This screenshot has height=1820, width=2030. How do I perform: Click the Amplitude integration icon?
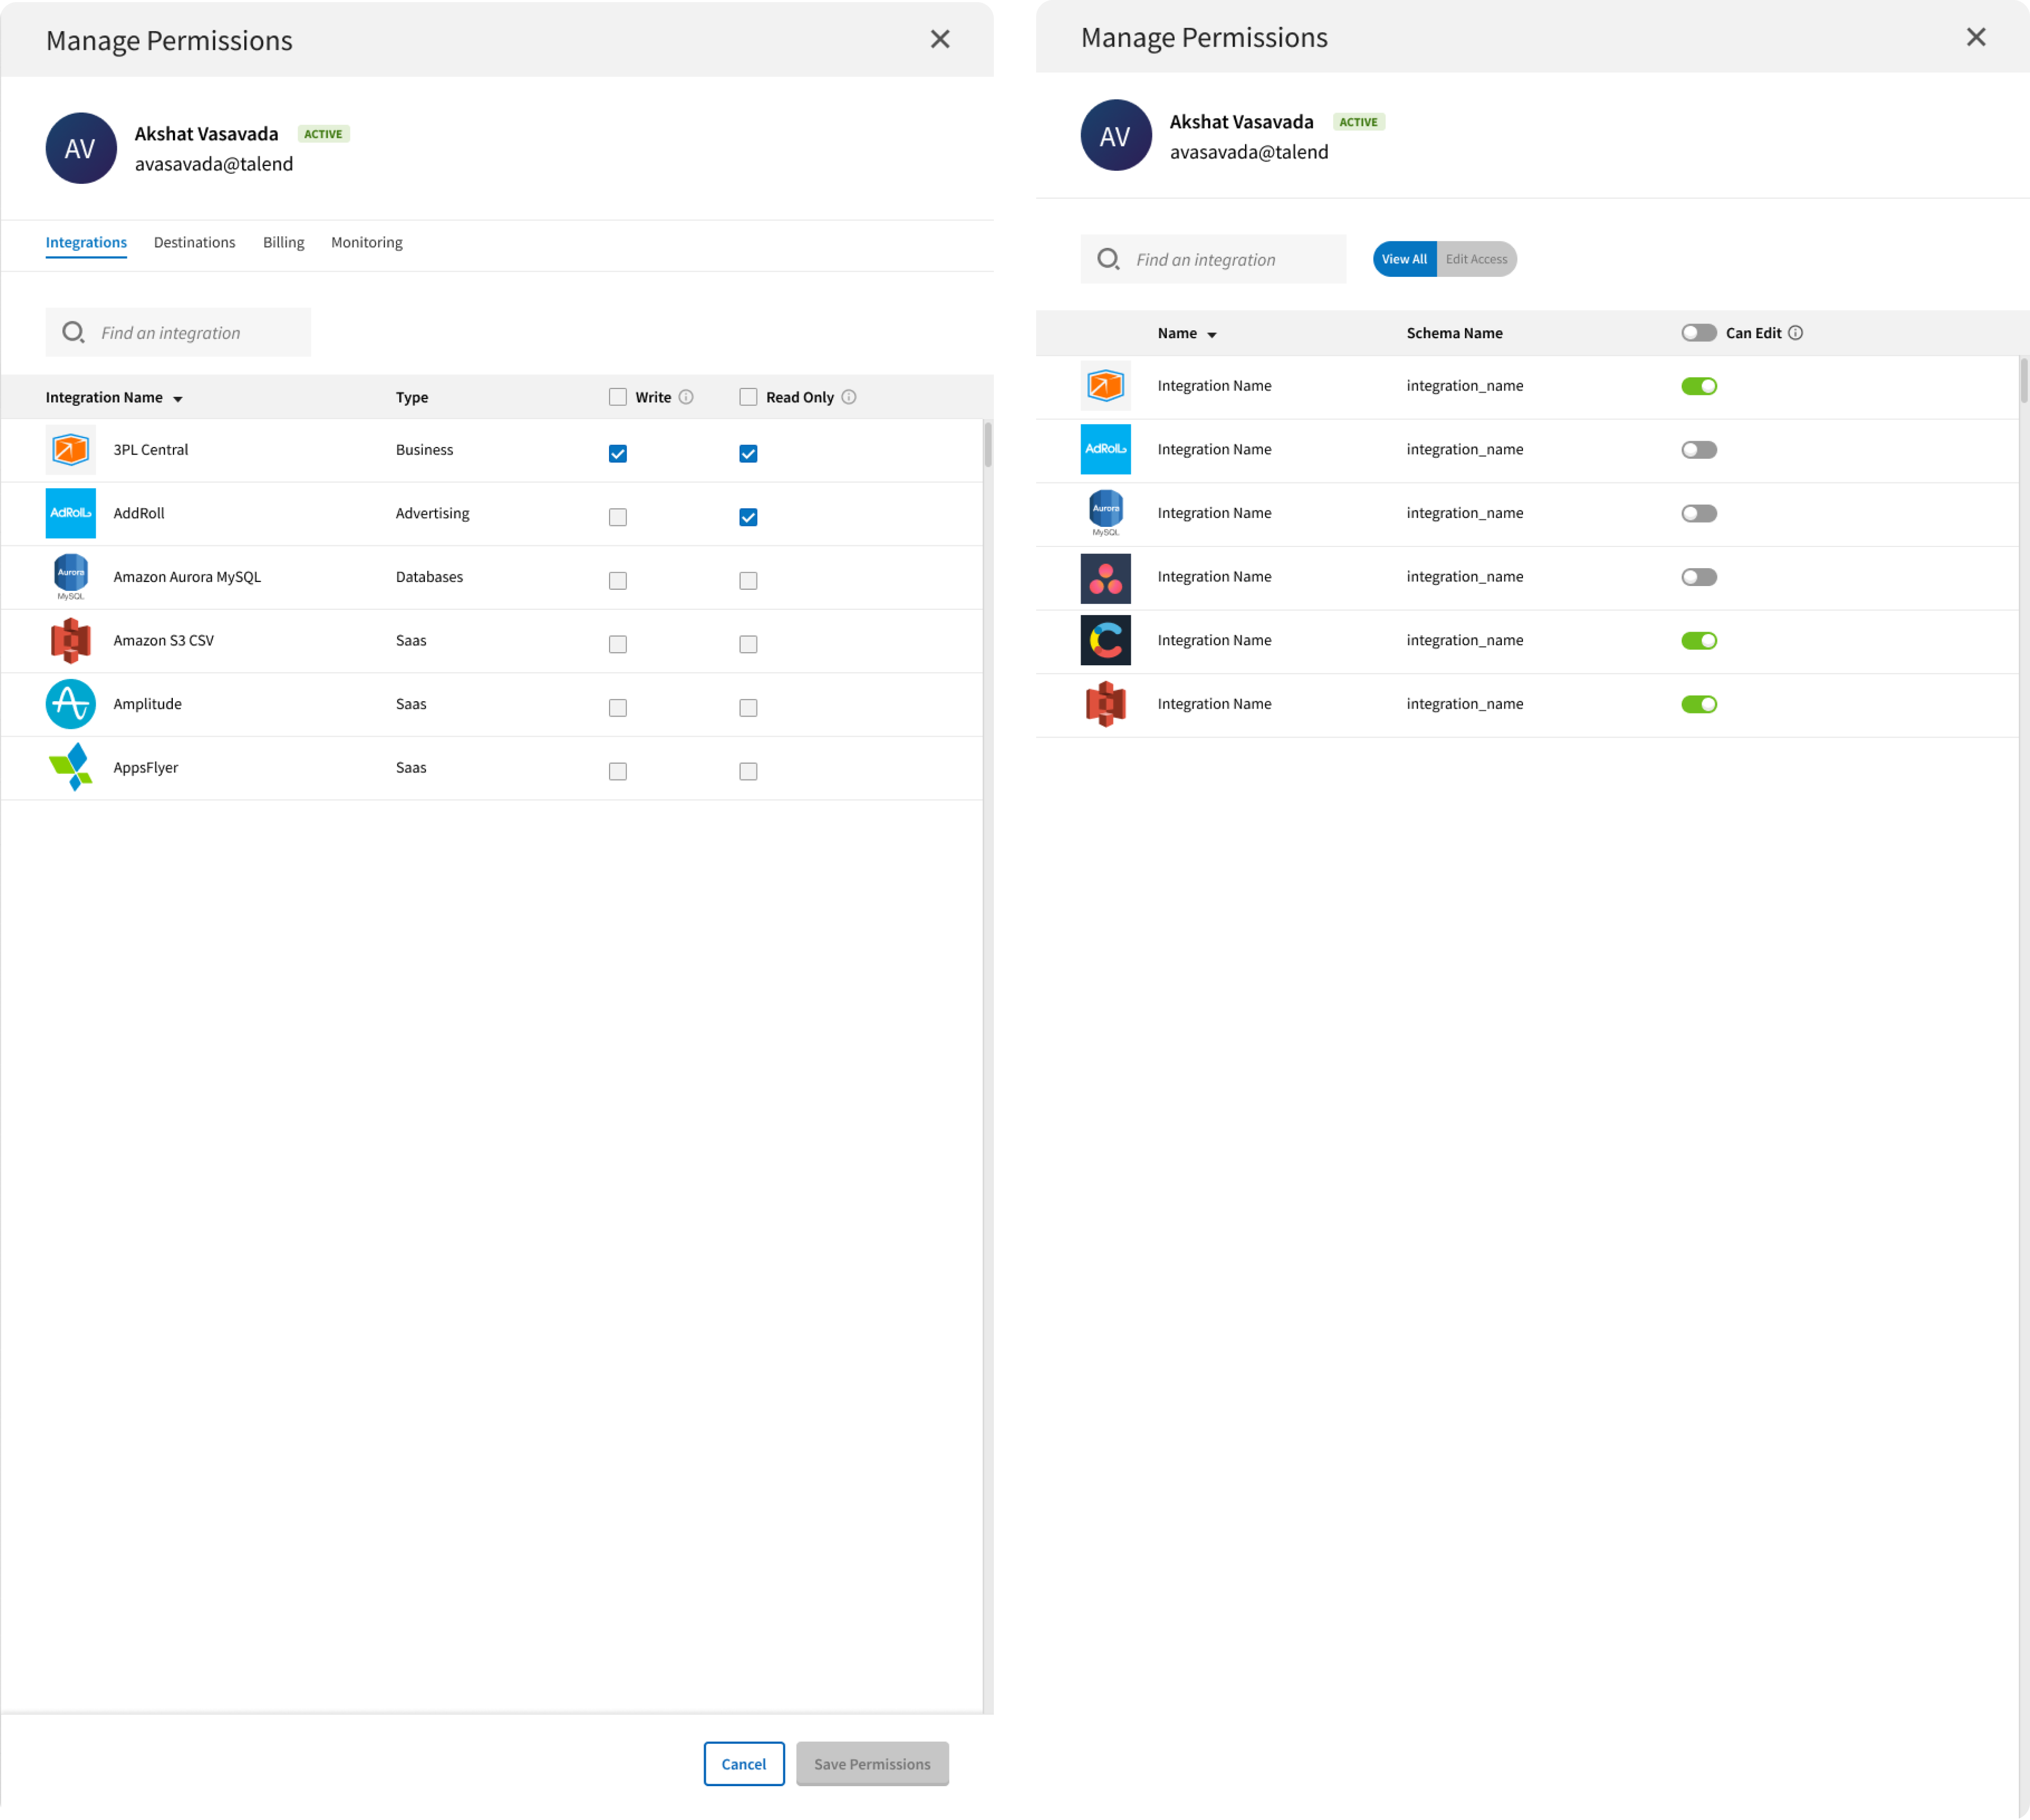tap(70, 704)
